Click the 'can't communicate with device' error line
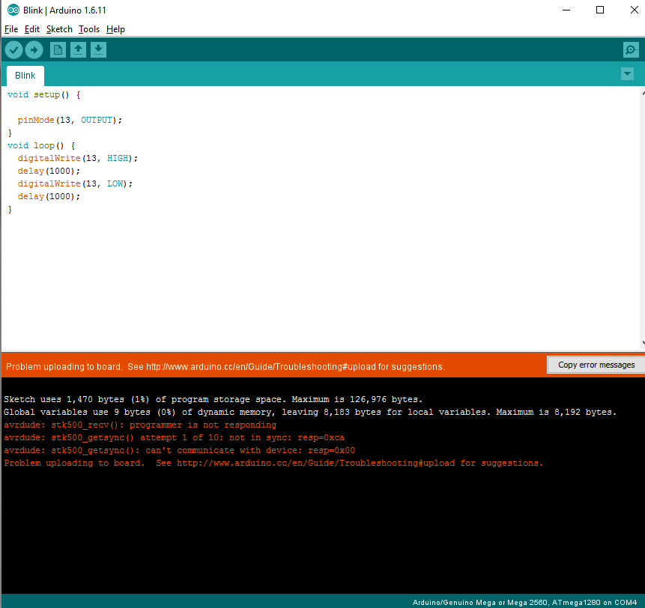 coord(179,450)
